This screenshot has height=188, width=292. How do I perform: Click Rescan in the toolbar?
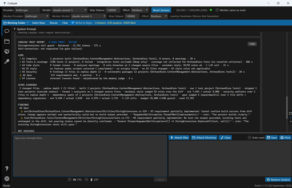[54, 23]
